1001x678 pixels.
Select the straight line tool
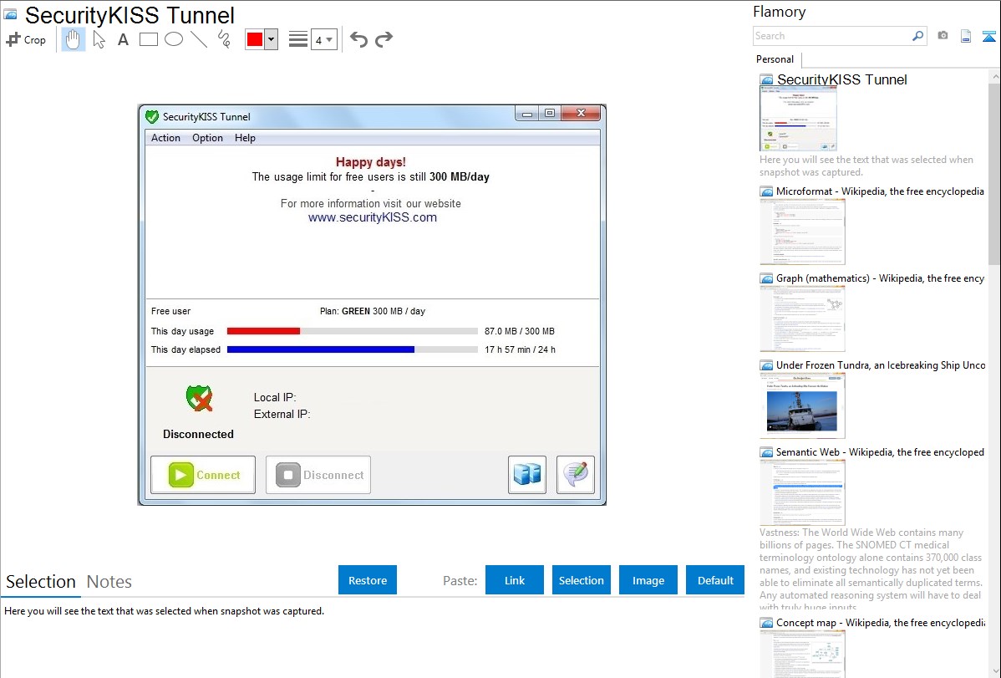[199, 39]
